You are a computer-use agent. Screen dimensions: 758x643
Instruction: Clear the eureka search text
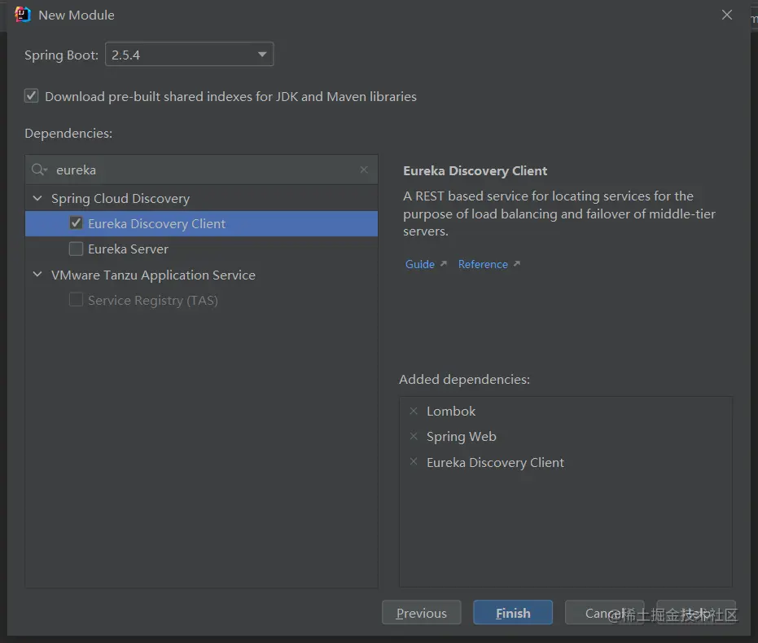tap(364, 170)
